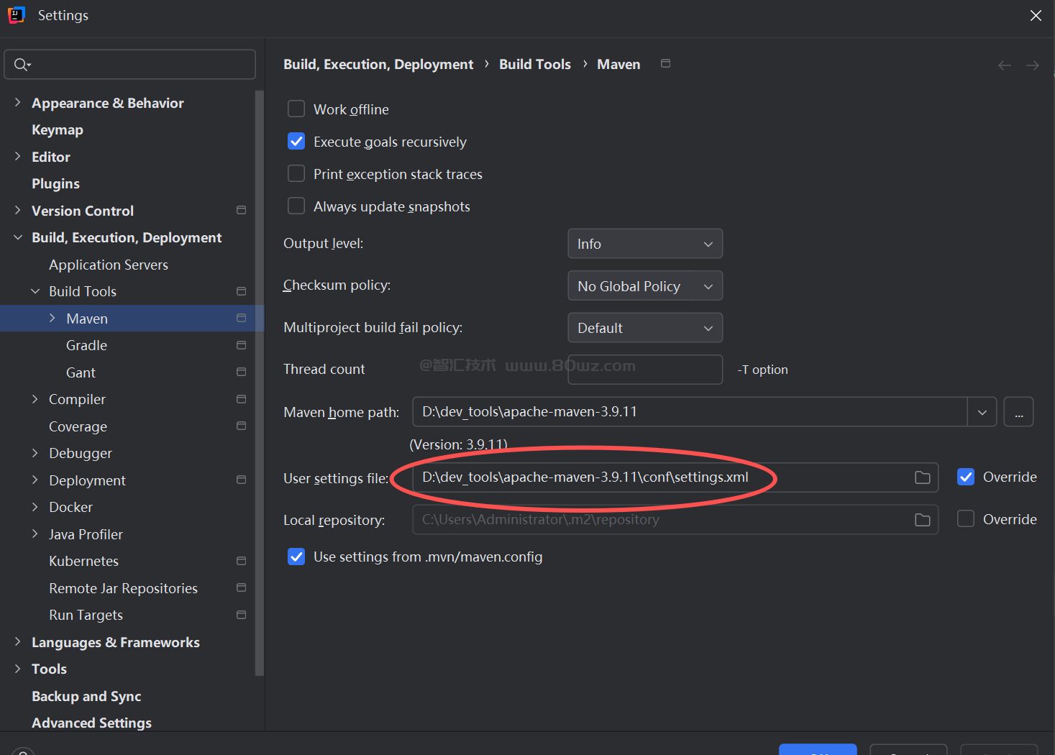Open Backup and Sync settings
1055x755 pixels.
tap(86, 696)
